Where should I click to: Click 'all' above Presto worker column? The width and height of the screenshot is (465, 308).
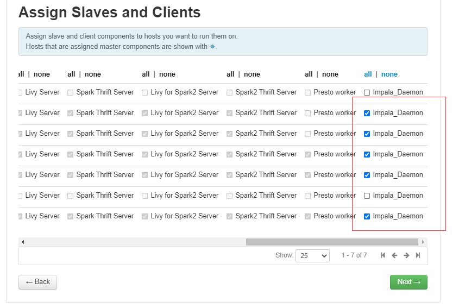point(309,74)
